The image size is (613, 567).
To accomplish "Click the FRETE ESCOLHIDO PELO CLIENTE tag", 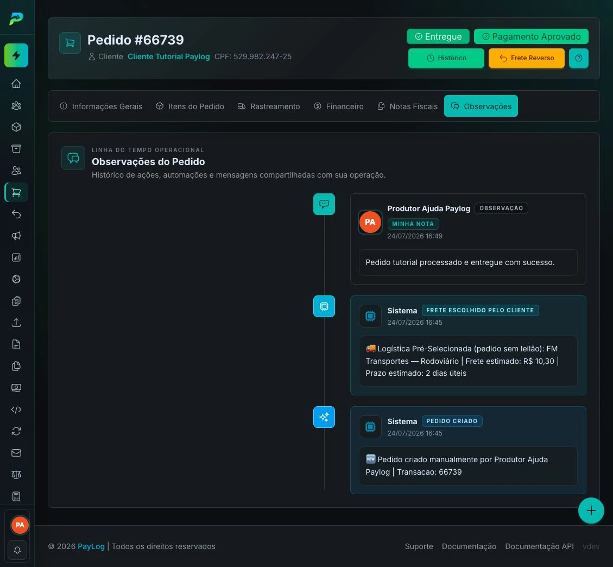I will coord(480,311).
